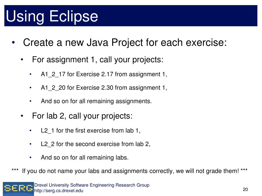Click the For assignment 1 heading text
The image size is (262, 196).
(98, 60)
